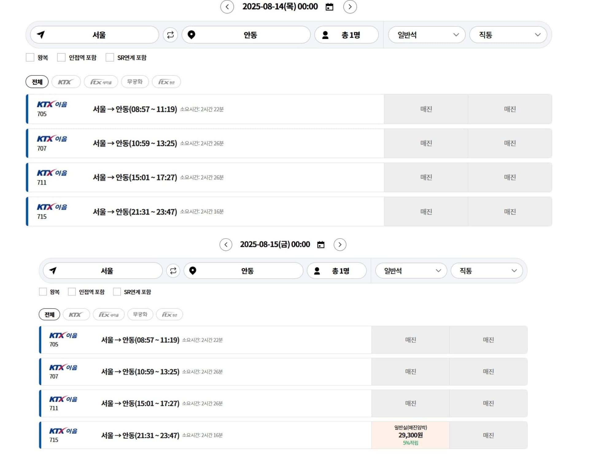Swap stations in the lower search bar

pyautogui.click(x=173, y=271)
